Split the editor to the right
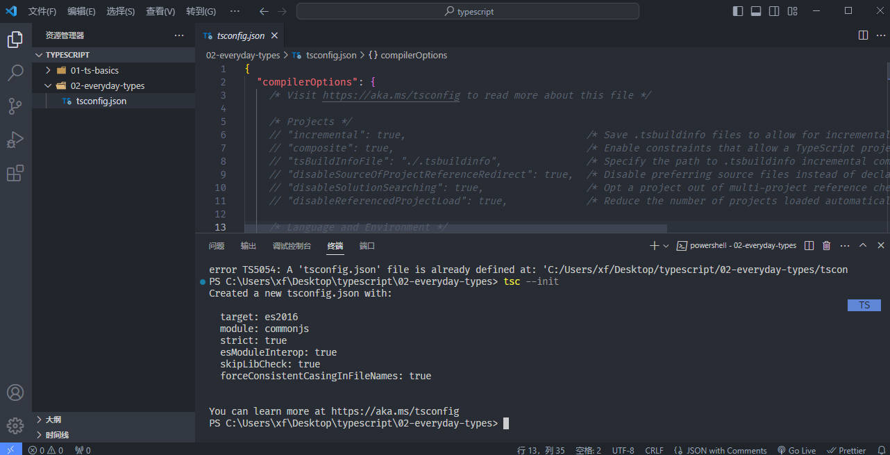The image size is (890, 455). pos(863,35)
